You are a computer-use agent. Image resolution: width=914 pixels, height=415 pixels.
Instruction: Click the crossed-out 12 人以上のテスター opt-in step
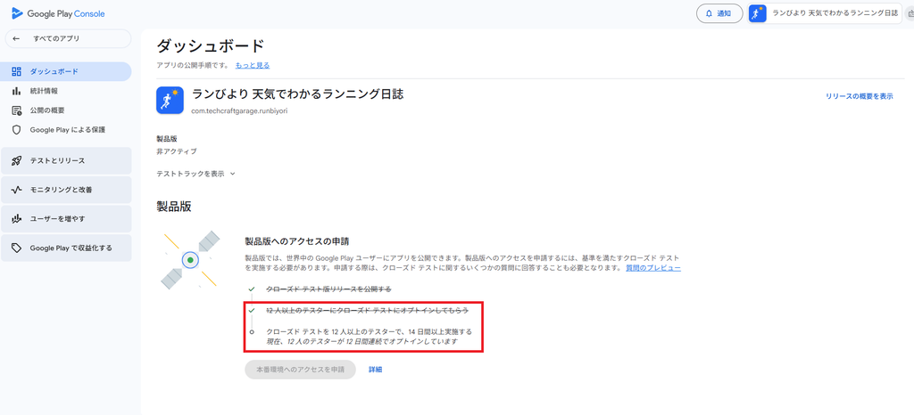[x=367, y=311]
